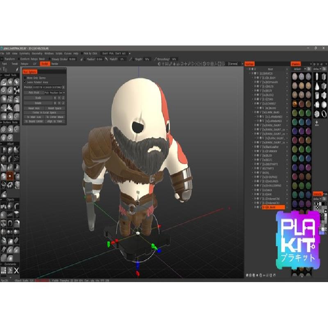Select the highlighted Transform tool in Adjust section
328x328 pixels.
click(10, 176)
